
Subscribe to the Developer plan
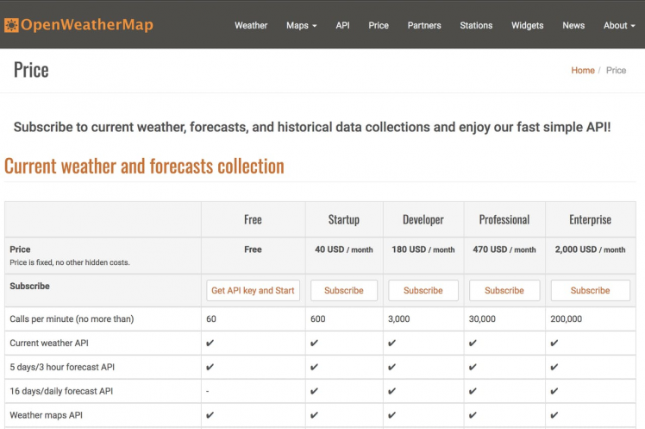click(x=423, y=290)
